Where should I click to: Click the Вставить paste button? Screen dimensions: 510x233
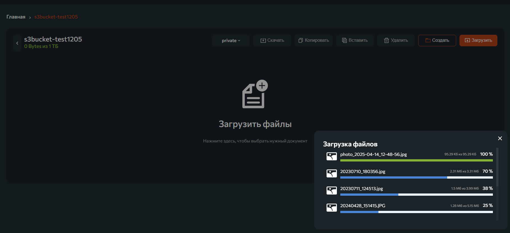pos(355,40)
